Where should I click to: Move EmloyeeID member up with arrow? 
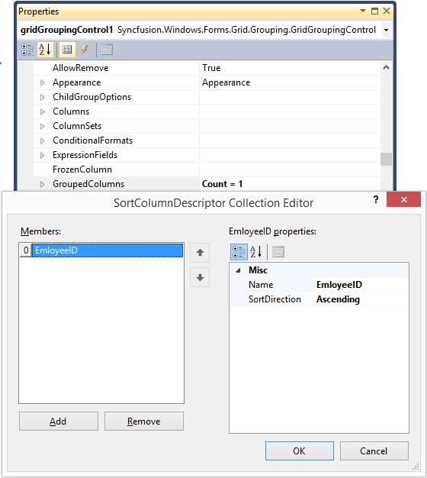200,253
